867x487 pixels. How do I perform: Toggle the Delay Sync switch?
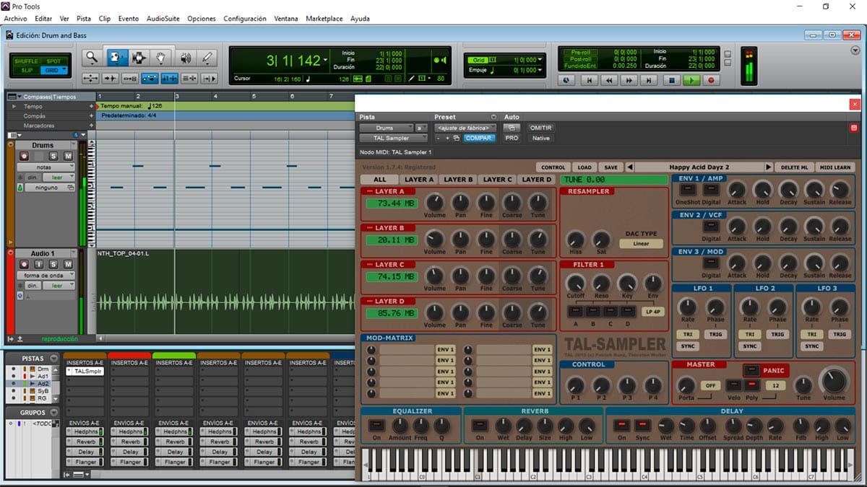coord(642,426)
